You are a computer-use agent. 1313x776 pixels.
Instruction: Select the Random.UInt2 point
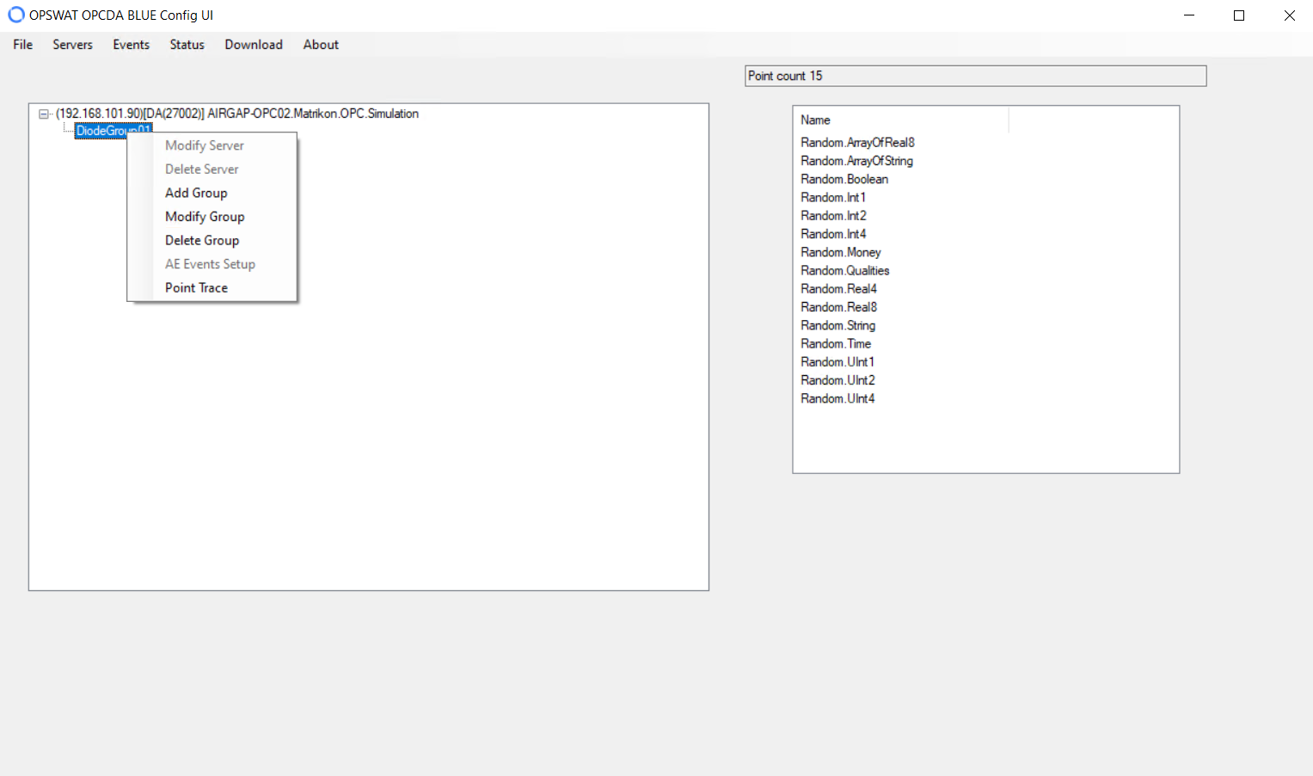pos(837,380)
